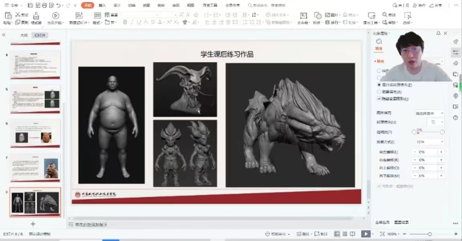Open 图片填充 source dropdown
Image resolution: width=462 pixels, height=241 pixels.
[x=429, y=113]
